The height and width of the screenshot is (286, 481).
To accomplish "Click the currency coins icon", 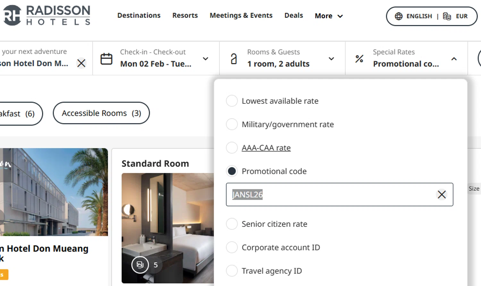I will point(447,16).
